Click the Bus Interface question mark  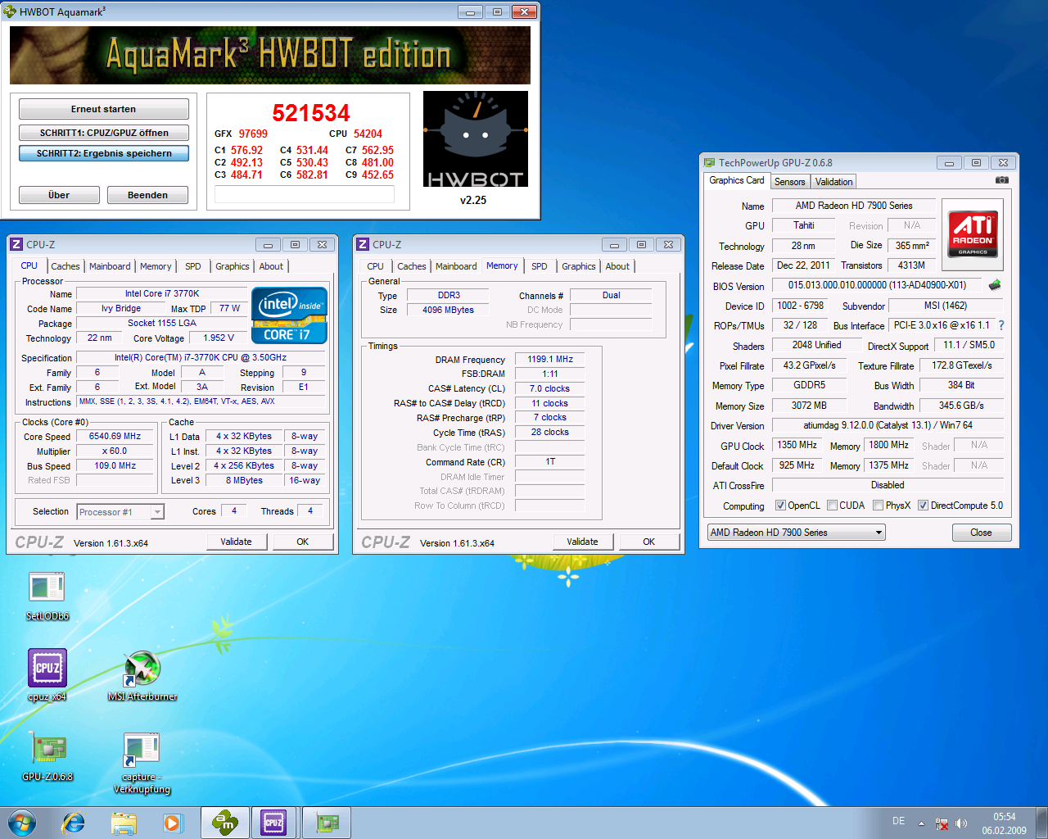(1001, 325)
